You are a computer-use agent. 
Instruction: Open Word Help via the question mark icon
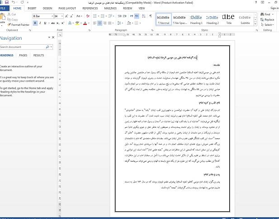pos(256,2)
